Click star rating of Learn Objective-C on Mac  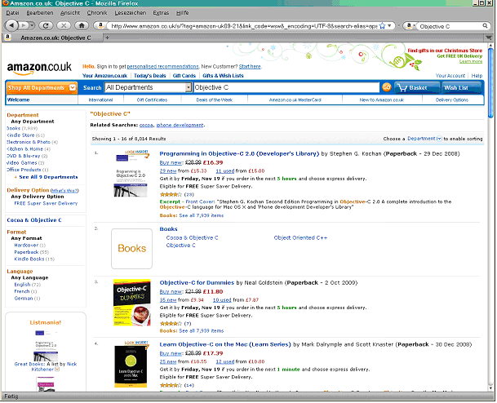tap(171, 385)
